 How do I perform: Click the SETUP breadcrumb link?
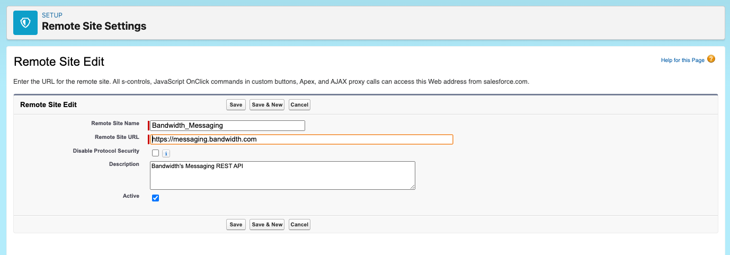click(x=52, y=15)
